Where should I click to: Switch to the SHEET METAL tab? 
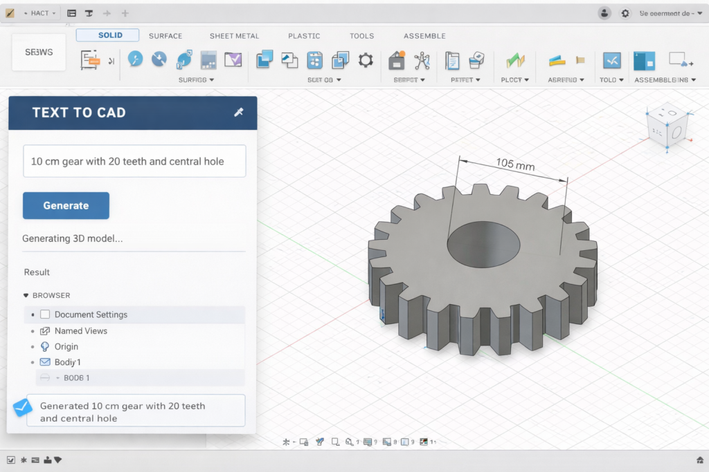pyautogui.click(x=234, y=35)
